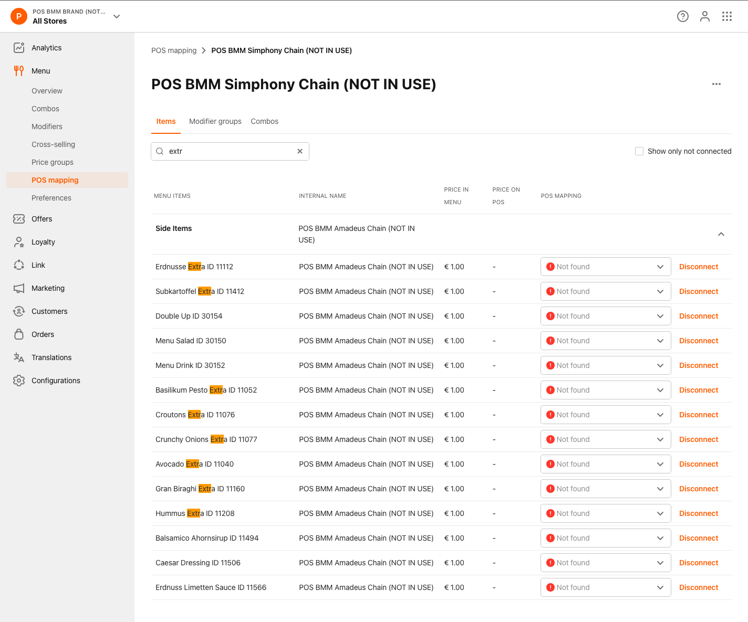Click the error icon on Erdnusse Extra row
The width and height of the screenshot is (748, 622).
tap(550, 267)
